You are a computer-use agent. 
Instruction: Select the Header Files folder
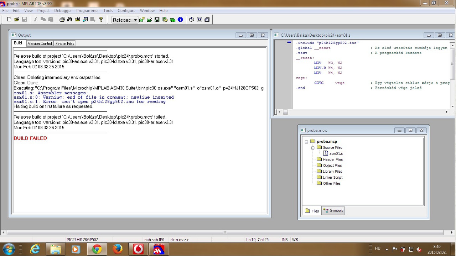coord(333,160)
